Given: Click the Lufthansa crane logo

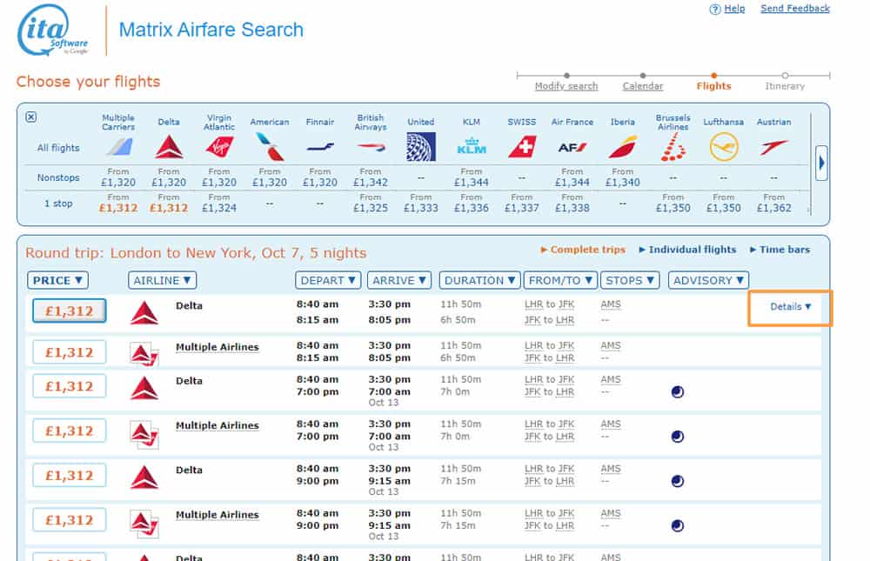Looking at the screenshot, I should pyautogui.click(x=724, y=148).
